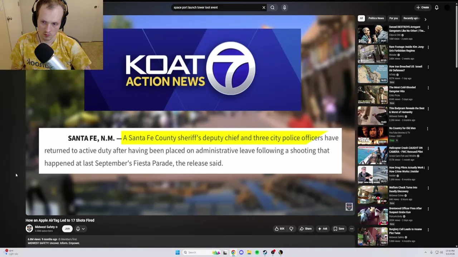The height and width of the screenshot is (257, 458).
Task: Open Steam from the taskbar
Action: [265, 253]
